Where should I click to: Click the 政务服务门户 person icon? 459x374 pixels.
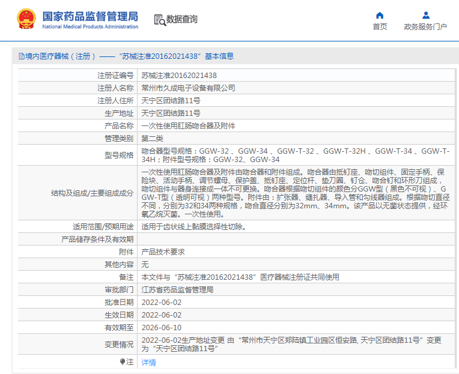[426, 15]
